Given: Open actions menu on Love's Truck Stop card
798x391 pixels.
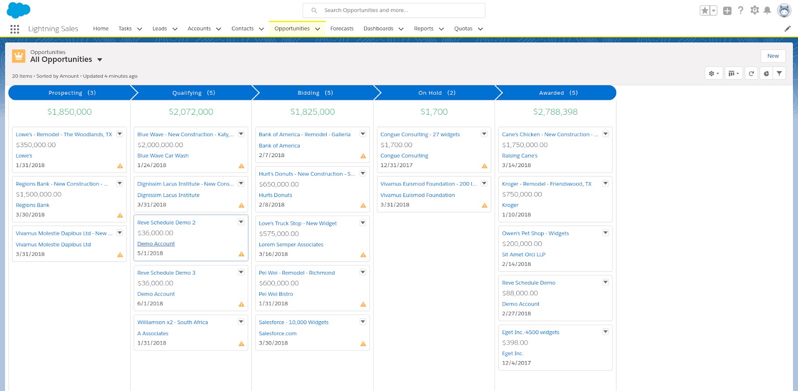Looking at the screenshot, I should 363,223.
